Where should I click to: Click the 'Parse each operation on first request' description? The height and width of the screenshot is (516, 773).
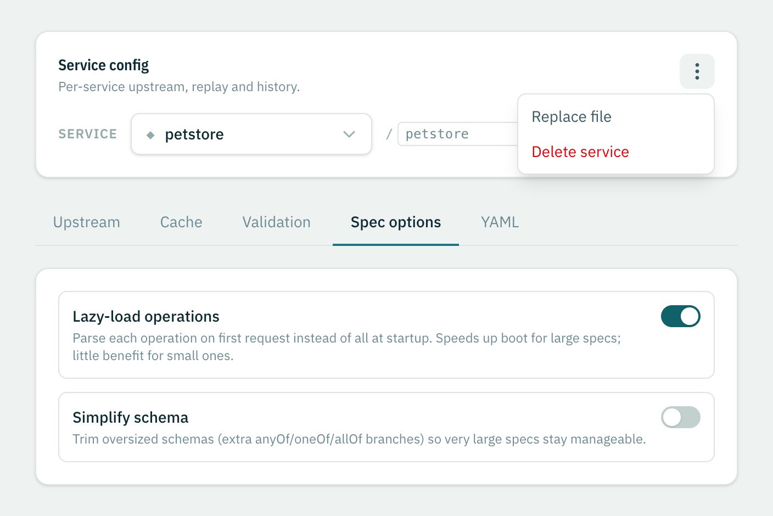[347, 347]
